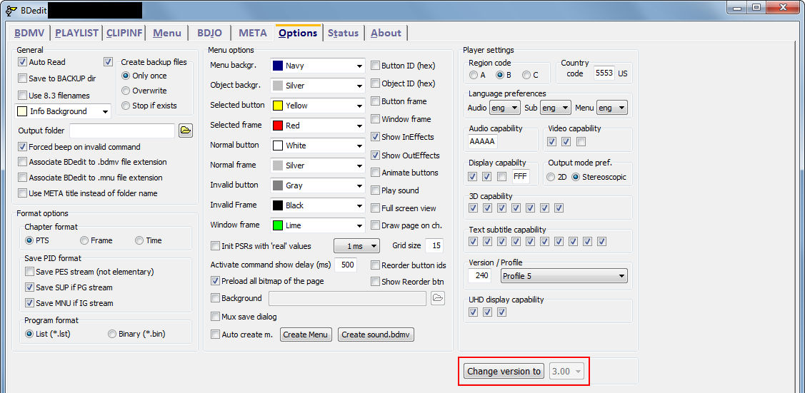Select Binary (*.bin) program format
The height and width of the screenshot is (393, 805).
[x=112, y=334]
